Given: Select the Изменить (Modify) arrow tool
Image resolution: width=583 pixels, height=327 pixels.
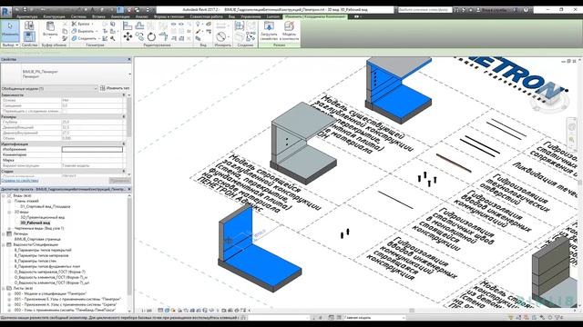Looking at the screenshot, I should pos(10,30).
